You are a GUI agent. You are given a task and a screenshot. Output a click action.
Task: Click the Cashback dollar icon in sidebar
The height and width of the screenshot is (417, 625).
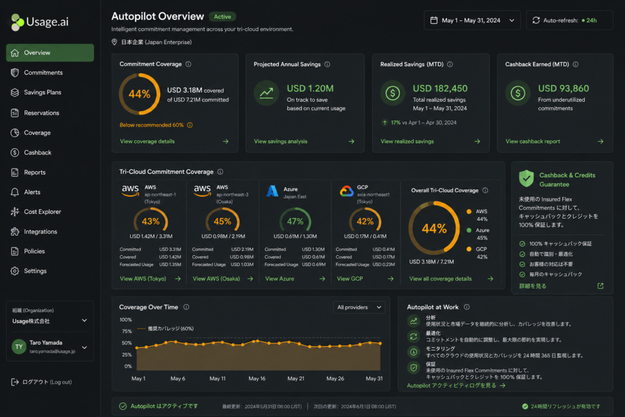(15, 152)
